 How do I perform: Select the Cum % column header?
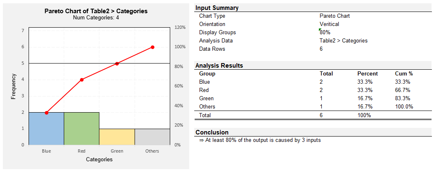pos(404,73)
